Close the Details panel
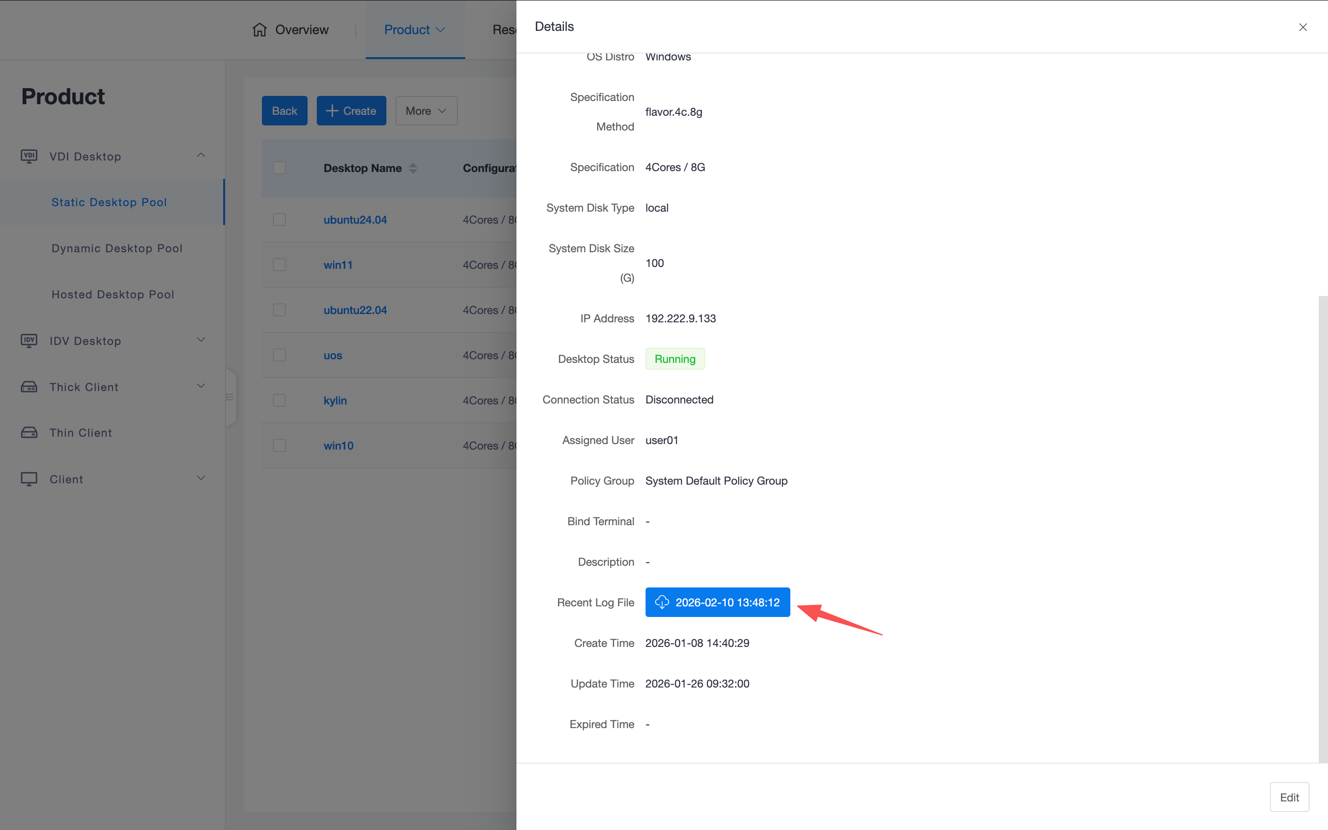1328x830 pixels. coord(1303,27)
